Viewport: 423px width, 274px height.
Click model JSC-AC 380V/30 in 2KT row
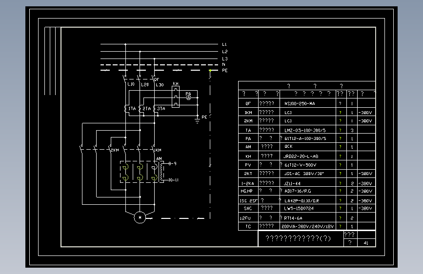(x=304, y=174)
